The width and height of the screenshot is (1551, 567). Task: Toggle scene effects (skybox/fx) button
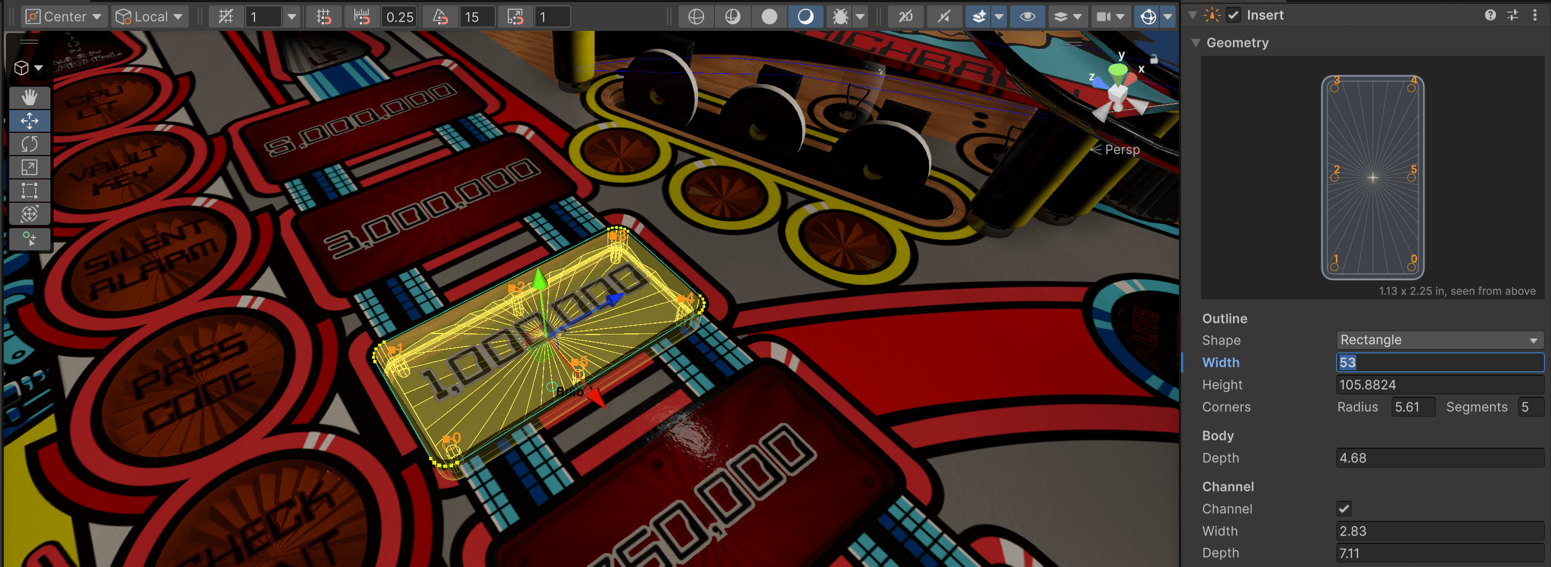tap(979, 17)
